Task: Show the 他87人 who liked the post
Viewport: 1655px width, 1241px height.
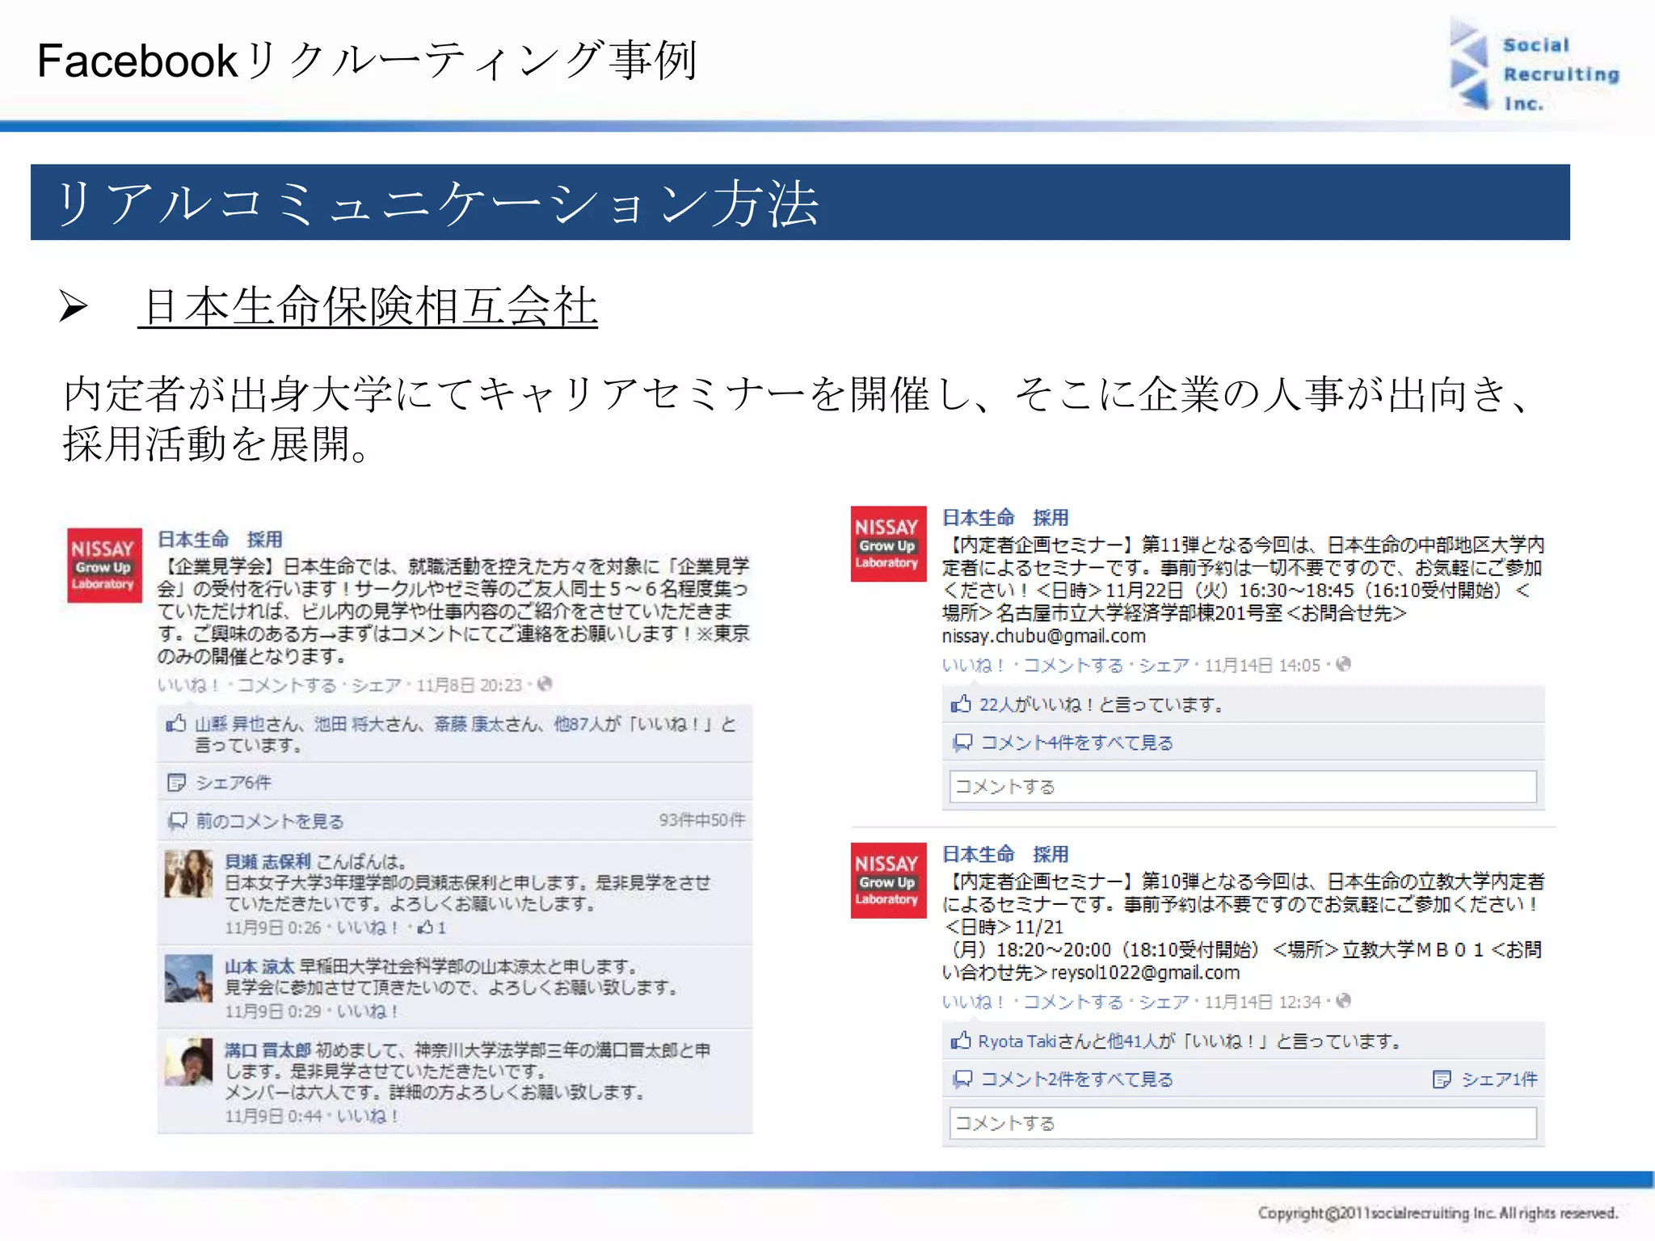Action: point(581,724)
